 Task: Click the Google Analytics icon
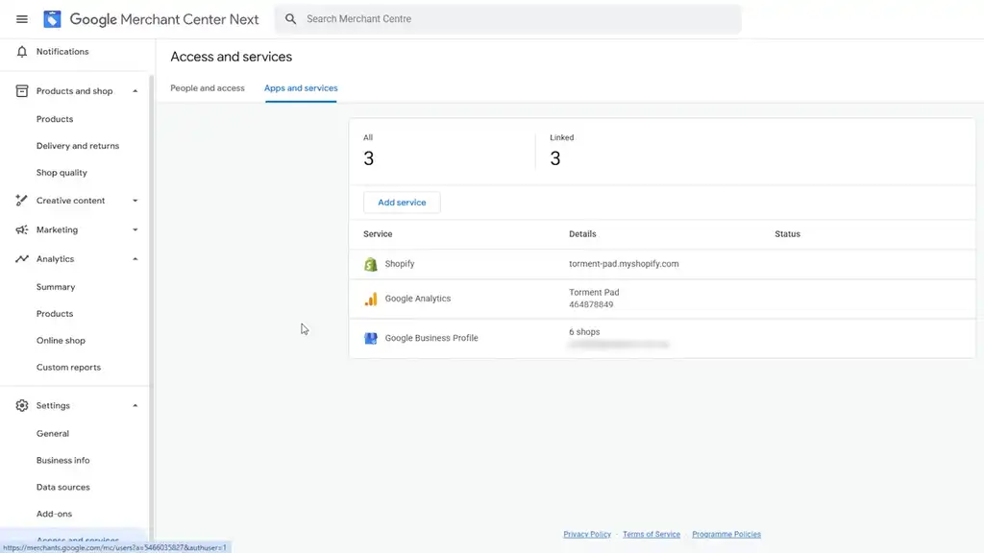[x=371, y=299]
